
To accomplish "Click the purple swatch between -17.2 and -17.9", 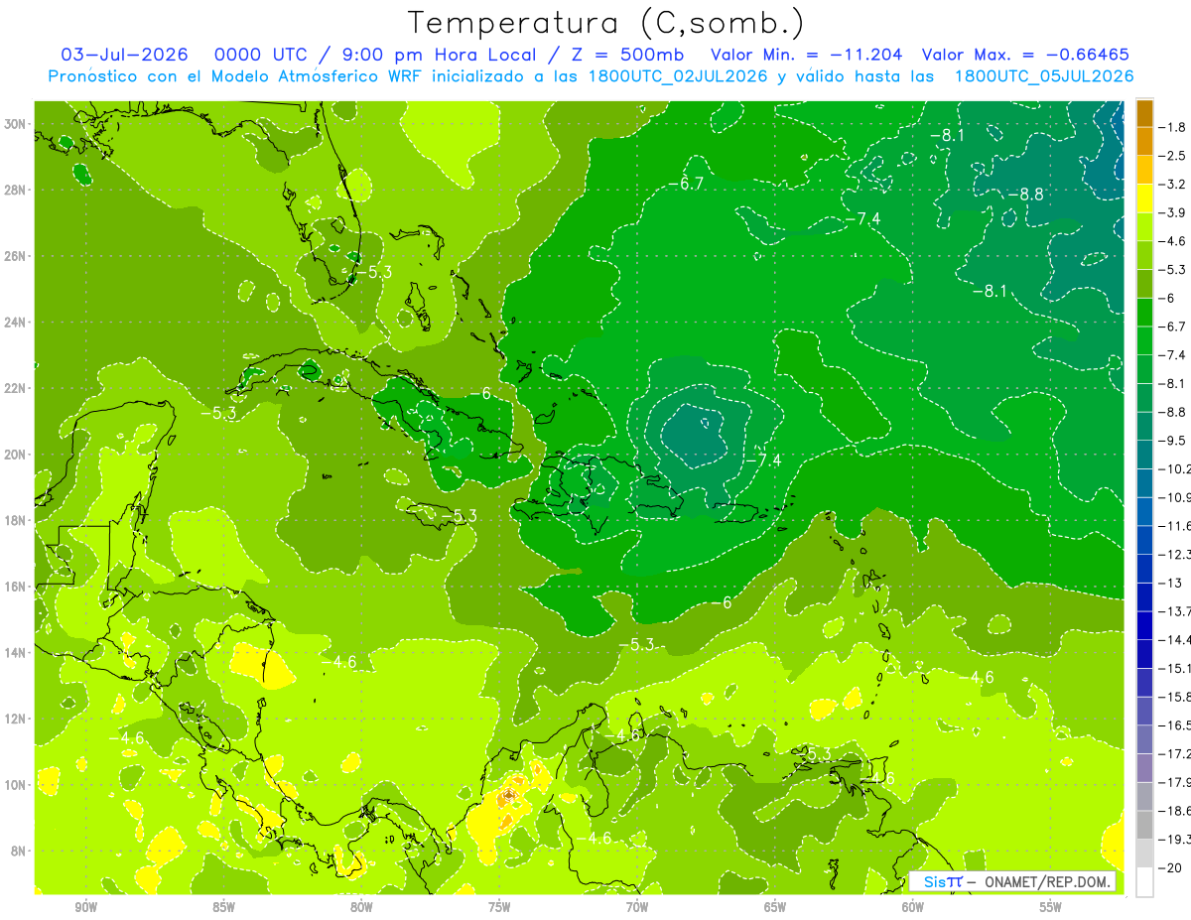I will [1144, 768].
